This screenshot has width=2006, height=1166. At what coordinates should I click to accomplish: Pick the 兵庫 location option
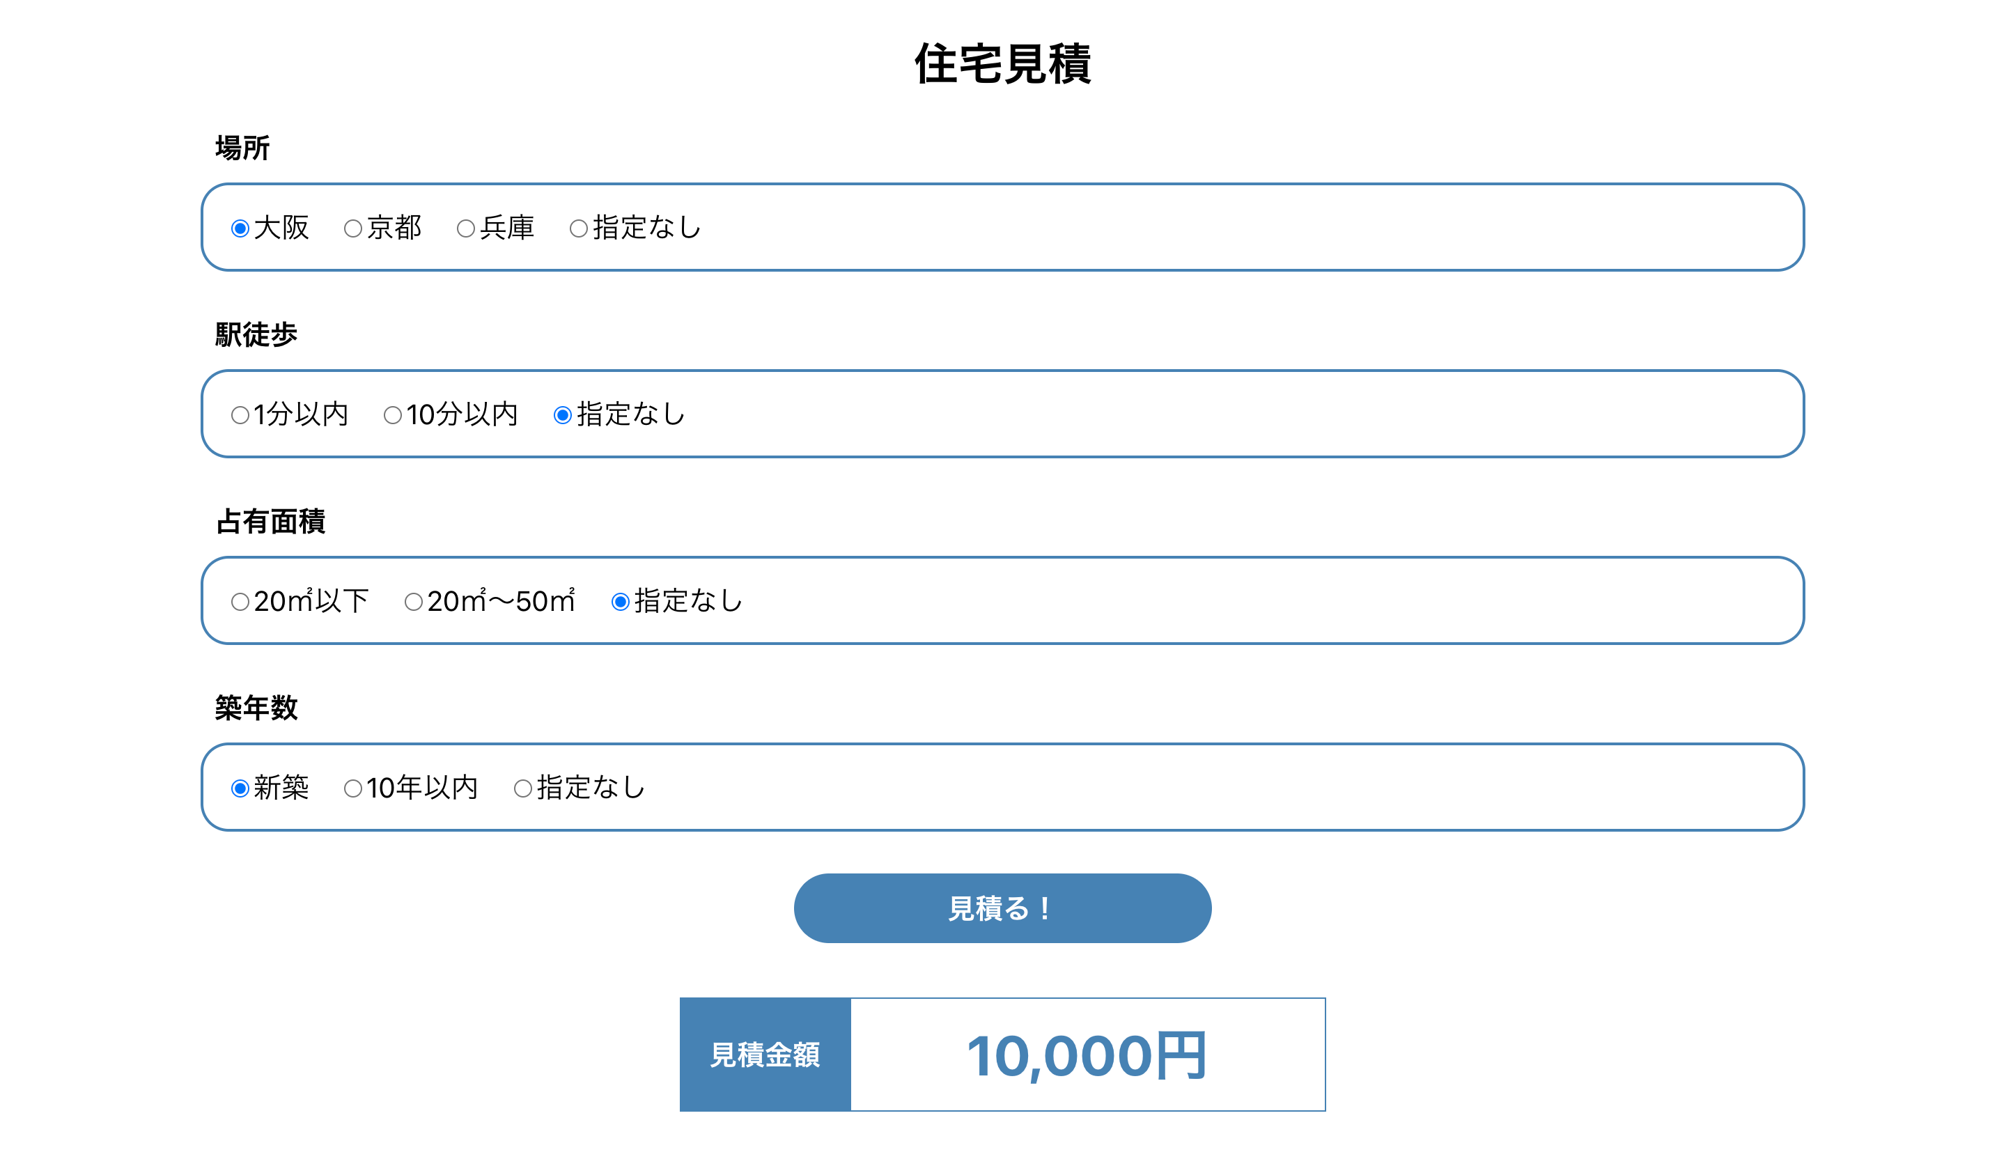pos(466,229)
